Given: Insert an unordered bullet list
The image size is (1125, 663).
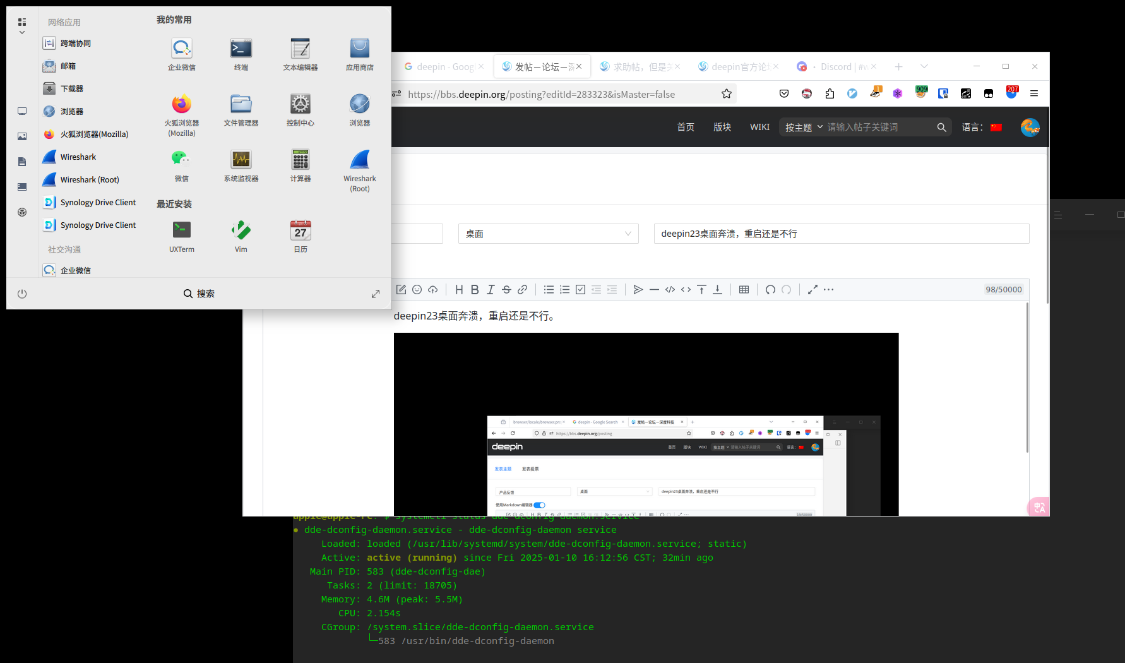Looking at the screenshot, I should (549, 289).
